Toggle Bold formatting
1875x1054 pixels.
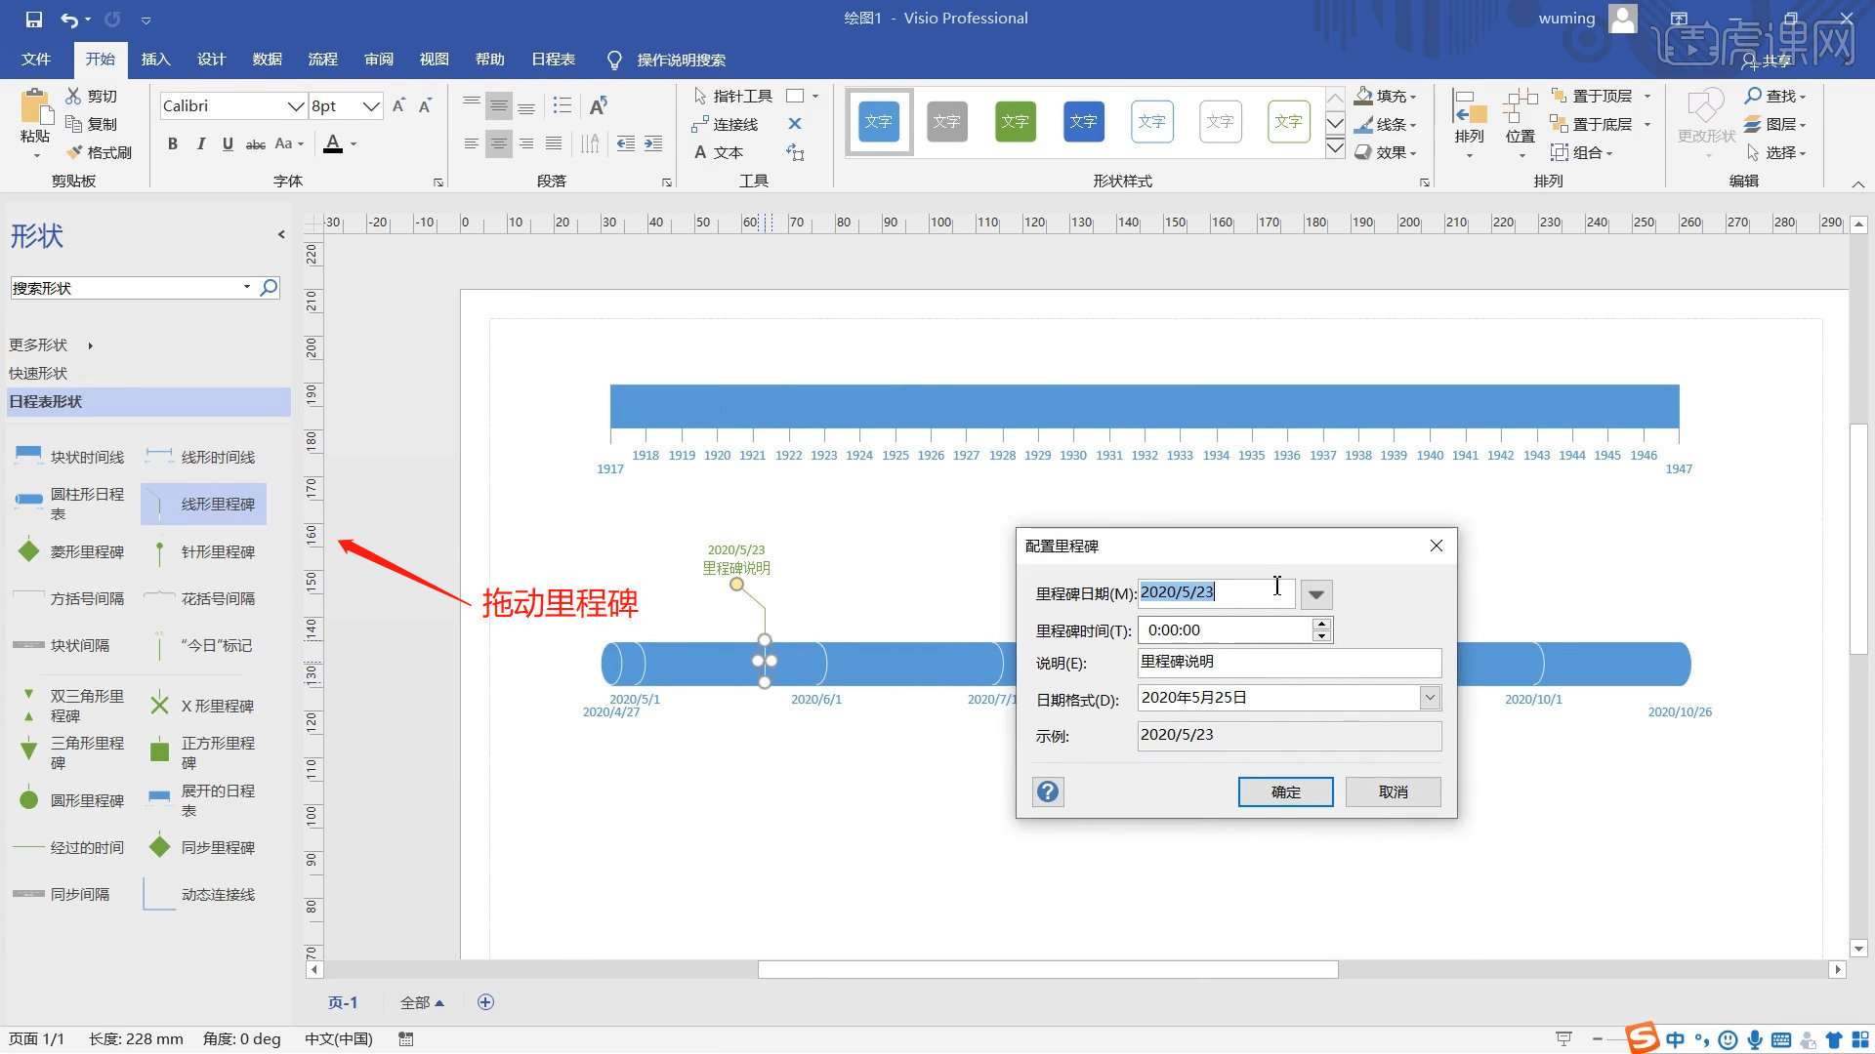(x=173, y=143)
